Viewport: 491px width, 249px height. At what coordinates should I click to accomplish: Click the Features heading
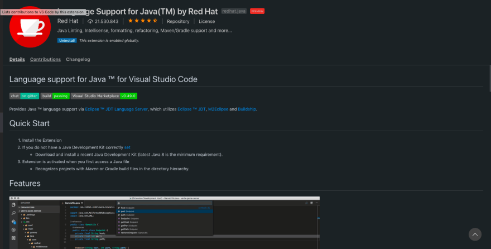[25, 183]
